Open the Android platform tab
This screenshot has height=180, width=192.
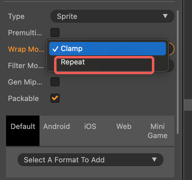click(x=57, y=126)
